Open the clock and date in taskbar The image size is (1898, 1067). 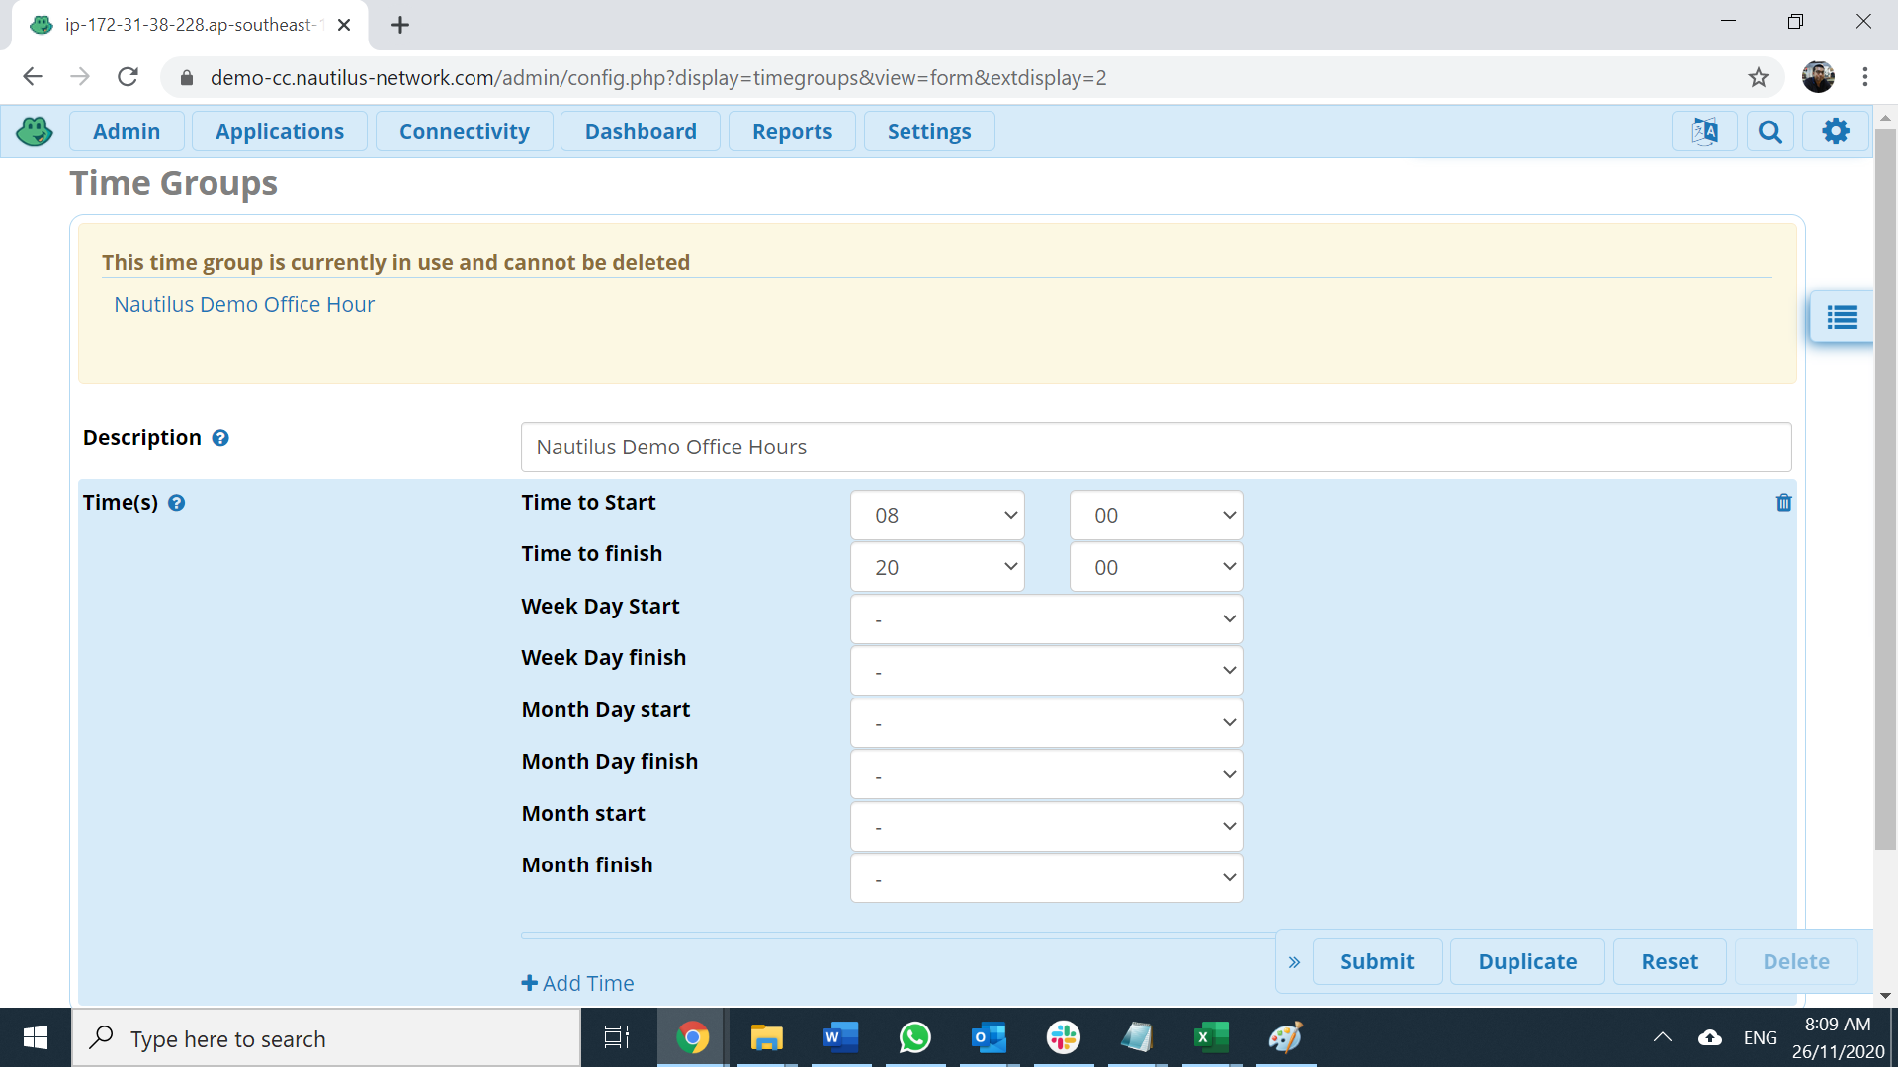(1838, 1038)
